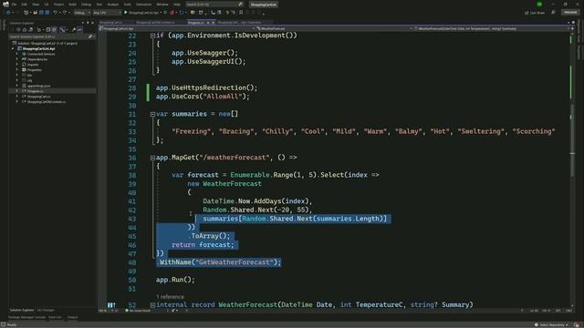Click the Navigate Backward toolbar icon
This screenshot has width=584, height=328.
pyautogui.click(x=8, y=13)
